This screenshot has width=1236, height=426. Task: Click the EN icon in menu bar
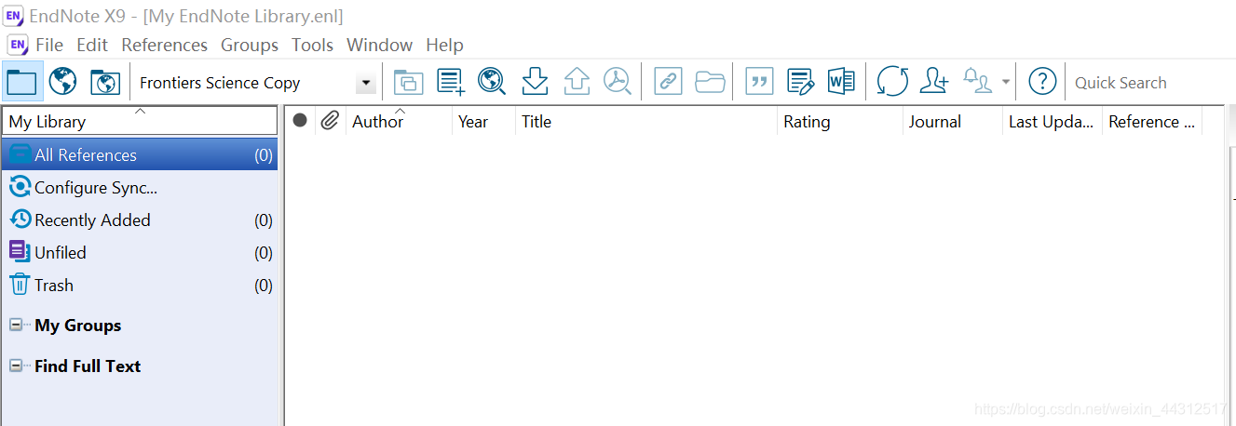(x=18, y=45)
